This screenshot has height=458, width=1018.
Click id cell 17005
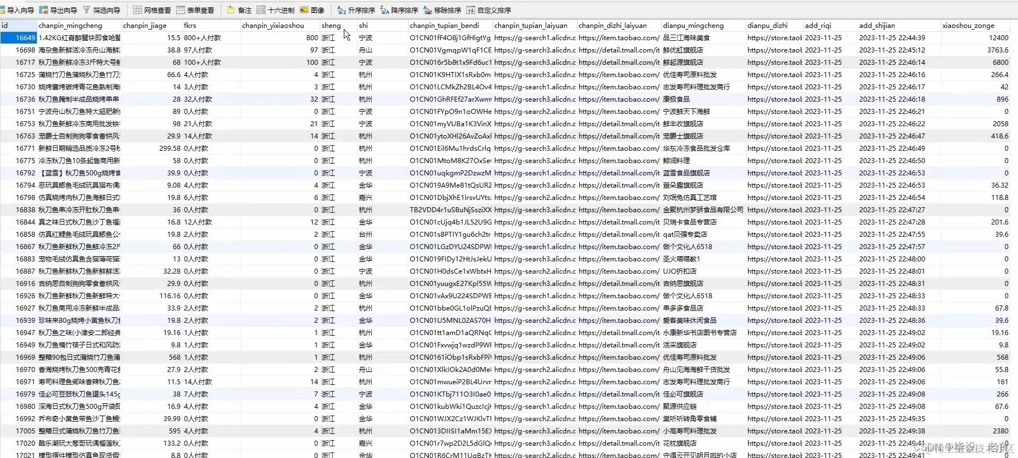18,431
